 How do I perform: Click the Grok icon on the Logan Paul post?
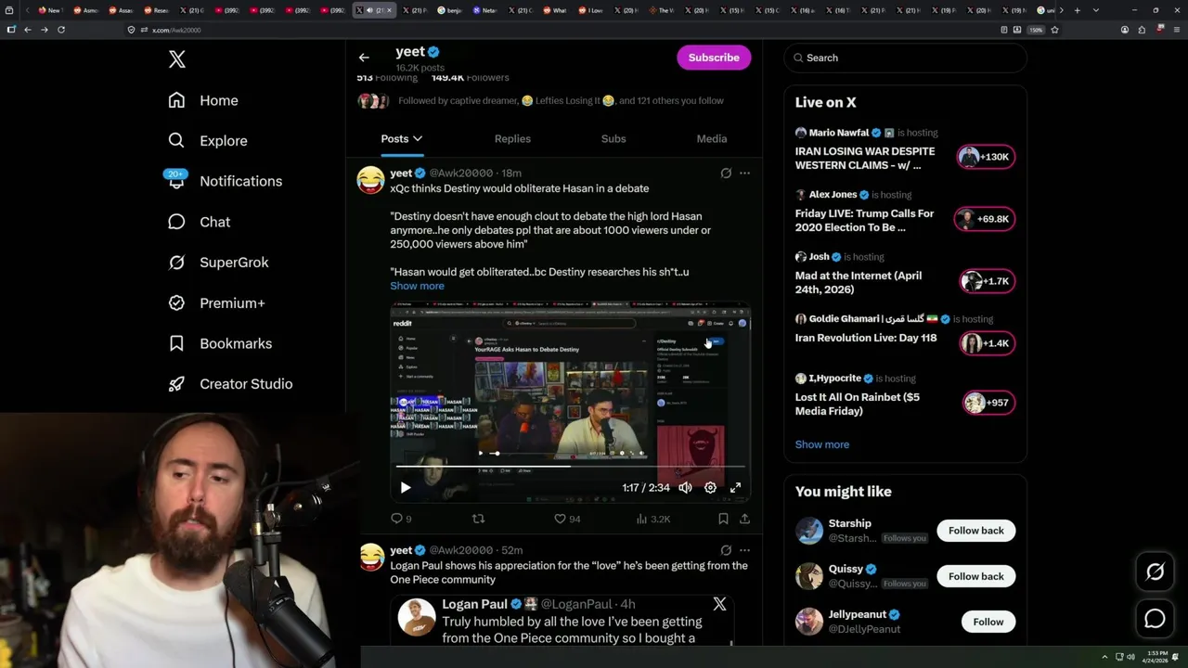(x=726, y=550)
